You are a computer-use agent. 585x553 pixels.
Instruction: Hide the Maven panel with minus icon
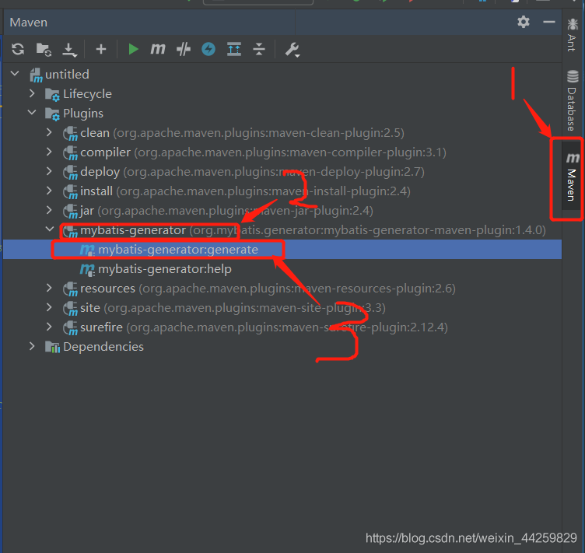tap(548, 23)
